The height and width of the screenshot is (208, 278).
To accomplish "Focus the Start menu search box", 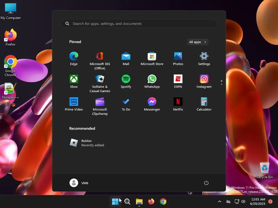I will tap(139, 24).
